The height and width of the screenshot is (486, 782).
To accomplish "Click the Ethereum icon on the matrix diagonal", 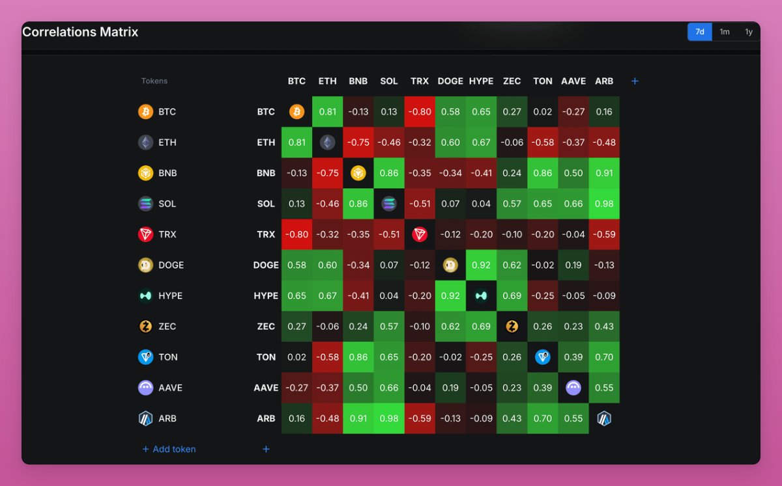I will [327, 142].
